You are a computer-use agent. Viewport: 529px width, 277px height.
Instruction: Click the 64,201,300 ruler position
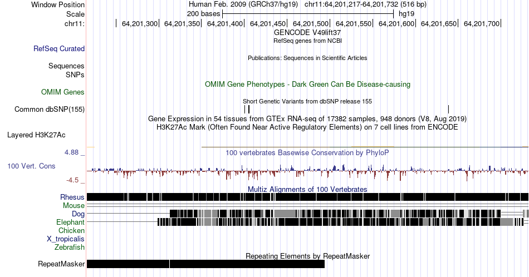tap(140, 23)
